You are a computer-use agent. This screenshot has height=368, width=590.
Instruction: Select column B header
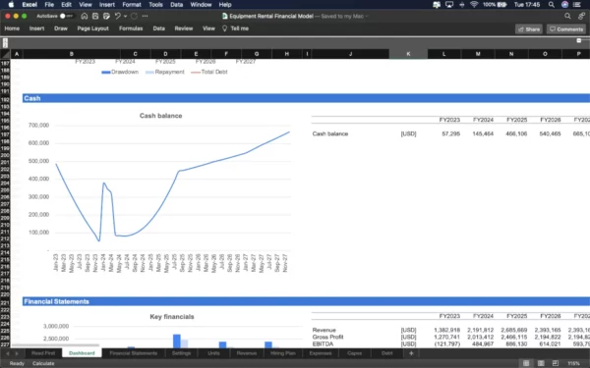(x=72, y=54)
